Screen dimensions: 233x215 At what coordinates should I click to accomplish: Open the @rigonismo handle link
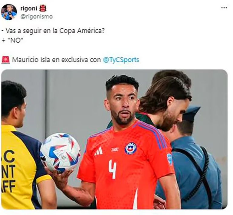37,16
